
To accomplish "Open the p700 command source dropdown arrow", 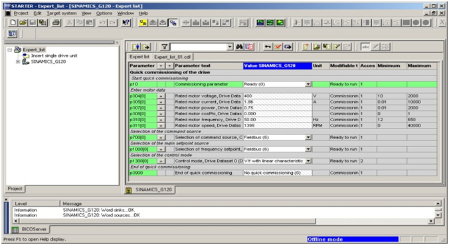I will click(x=308, y=137).
